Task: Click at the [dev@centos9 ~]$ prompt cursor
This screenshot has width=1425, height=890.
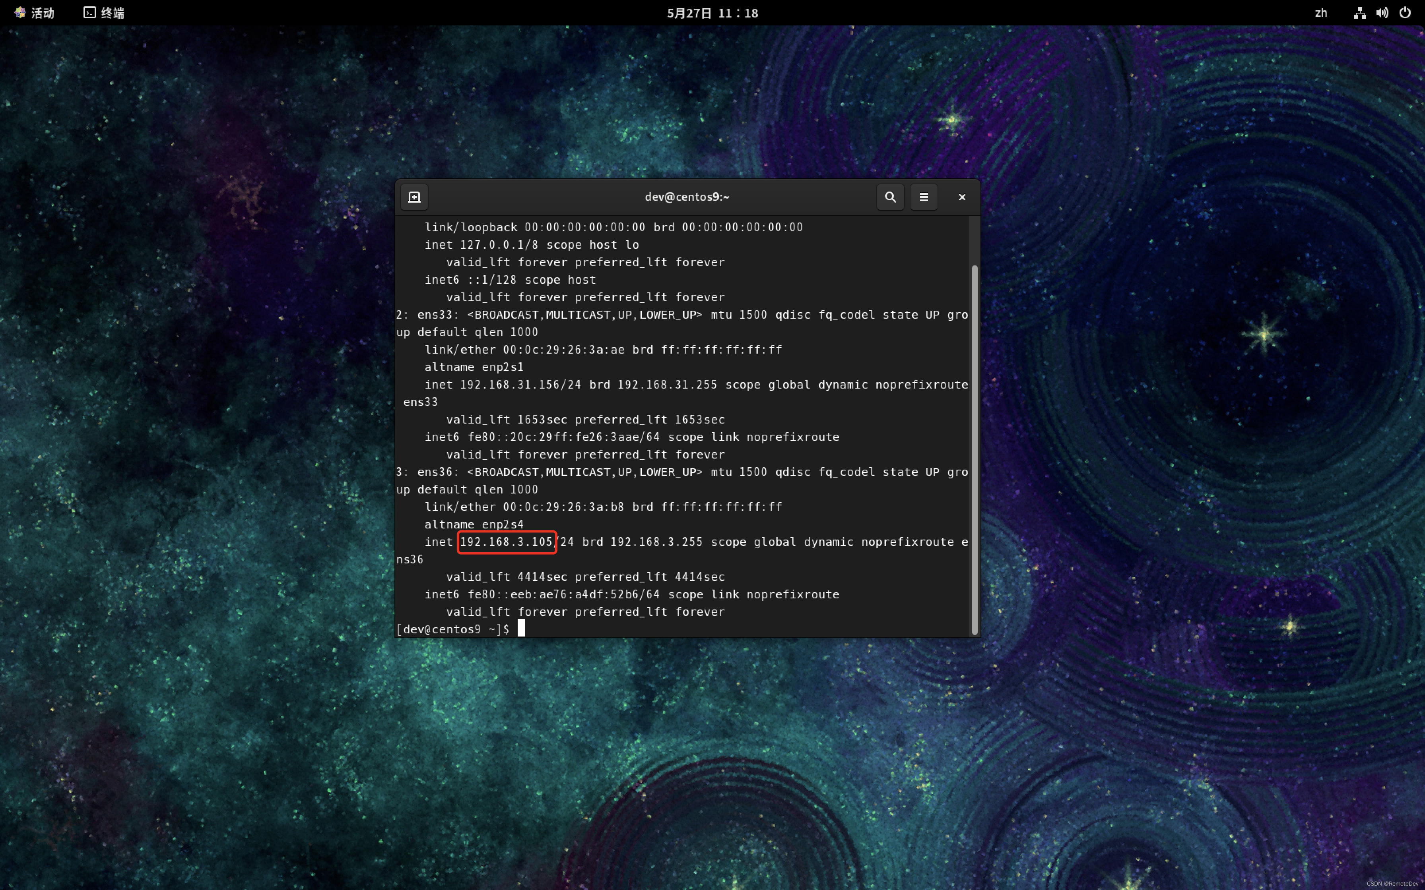Action: pos(521,629)
